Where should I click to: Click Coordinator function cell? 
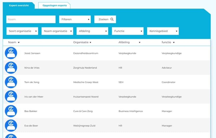pyautogui.click(x=169, y=82)
